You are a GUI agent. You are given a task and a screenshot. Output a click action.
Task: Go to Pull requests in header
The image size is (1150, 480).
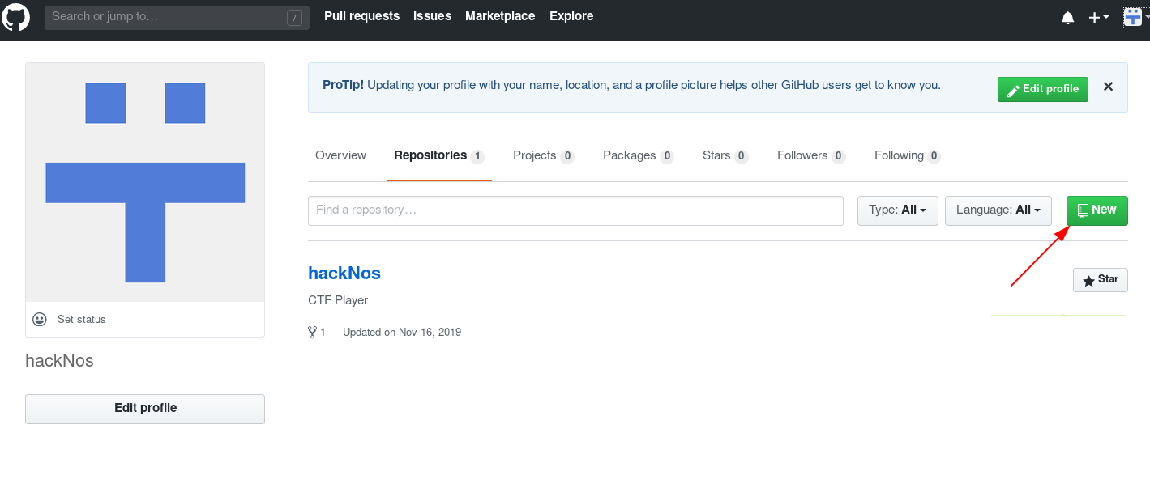tap(361, 16)
